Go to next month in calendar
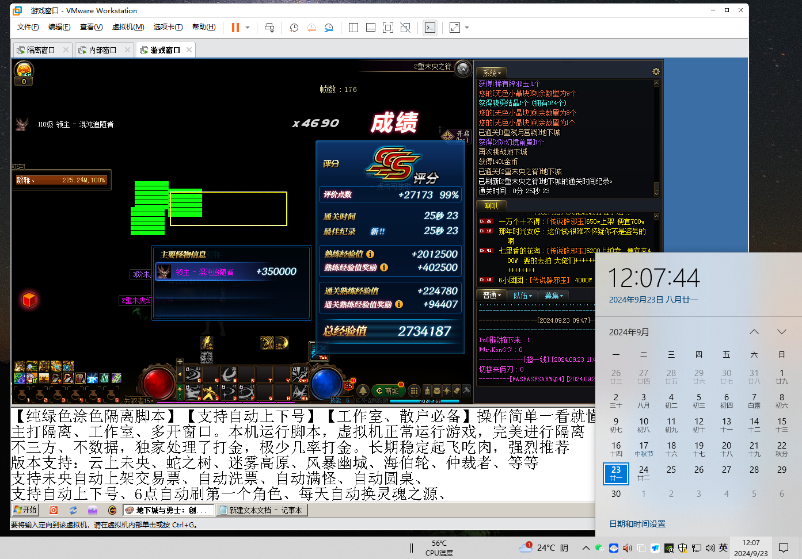Image resolution: width=802 pixels, height=559 pixels. point(781,332)
